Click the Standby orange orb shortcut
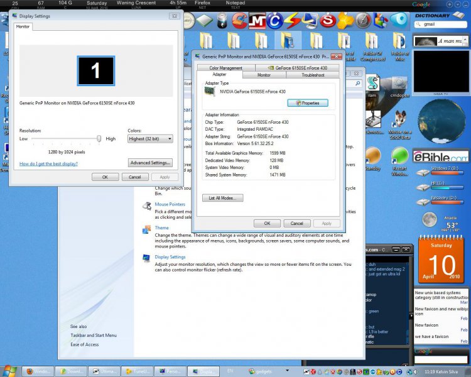This screenshot has height=377, width=471. click(x=374, y=159)
